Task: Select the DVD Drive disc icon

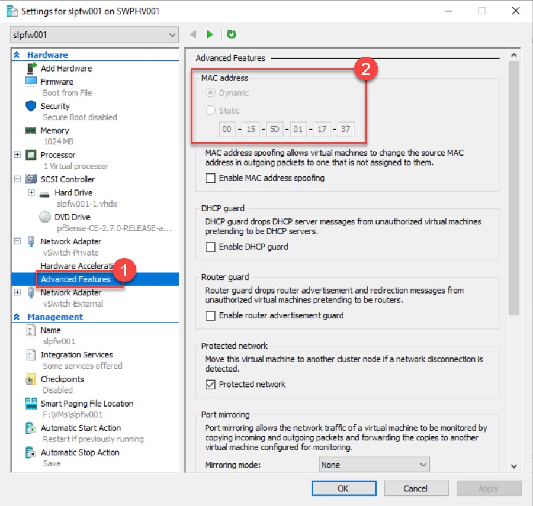Action: point(45,217)
